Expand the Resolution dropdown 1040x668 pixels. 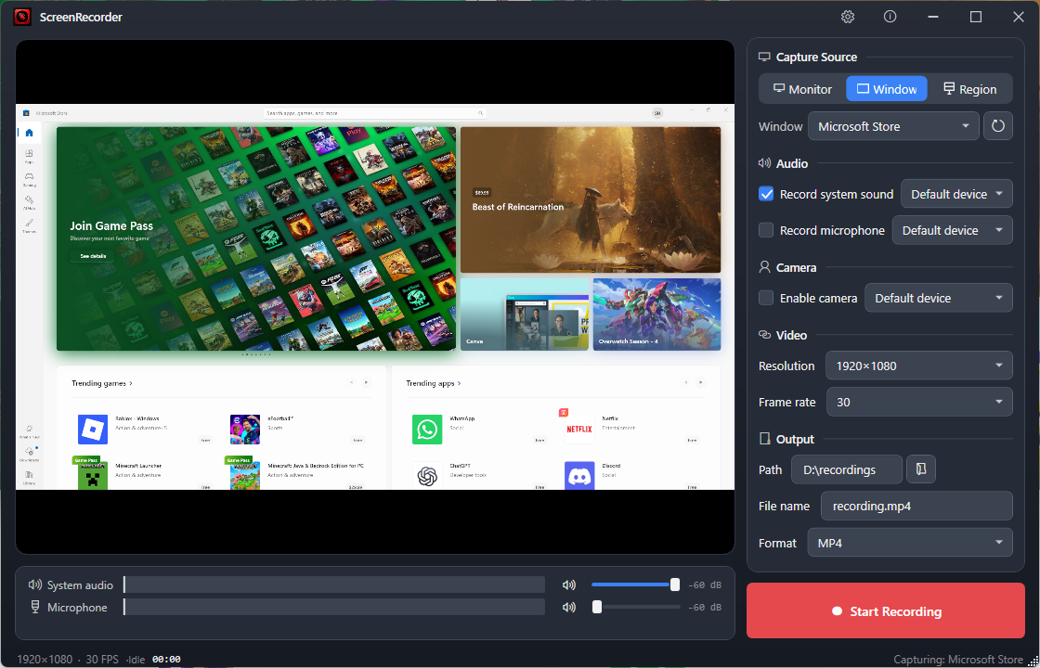919,366
